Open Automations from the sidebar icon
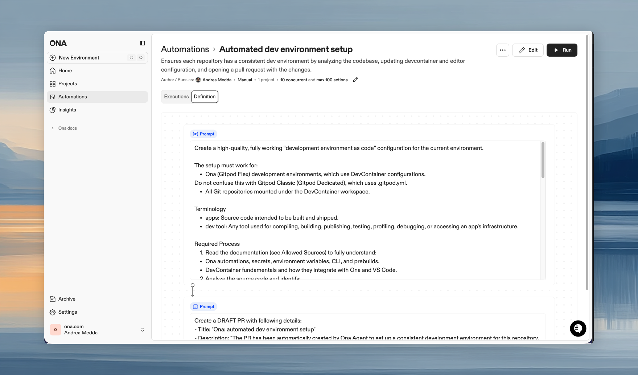Image resolution: width=638 pixels, height=375 pixels. pos(53,97)
